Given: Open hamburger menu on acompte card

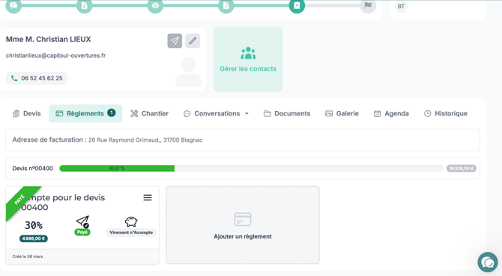Looking at the screenshot, I should point(148,198).
